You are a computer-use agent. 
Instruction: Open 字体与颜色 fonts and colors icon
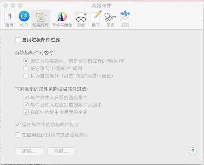pyautogui.click(x=62, y=19)
